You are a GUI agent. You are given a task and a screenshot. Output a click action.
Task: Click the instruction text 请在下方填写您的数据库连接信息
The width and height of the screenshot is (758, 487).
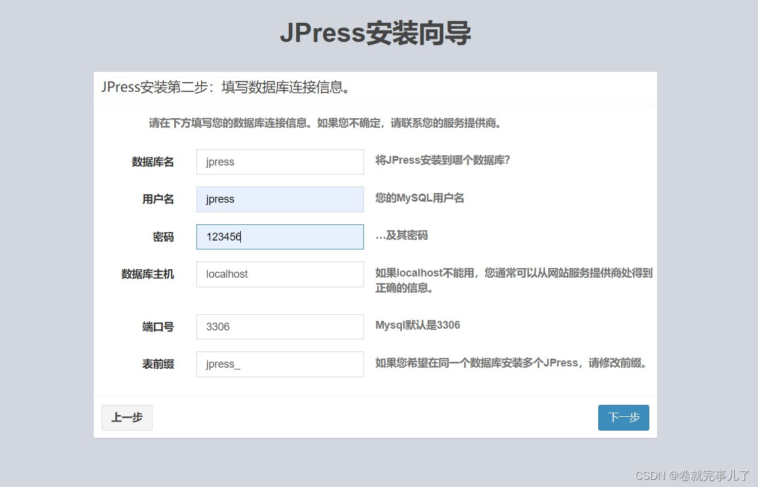pyautogui.click(x=325, y=124)
